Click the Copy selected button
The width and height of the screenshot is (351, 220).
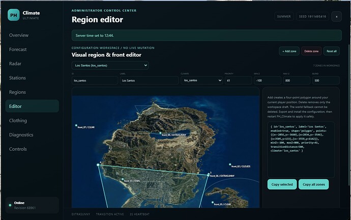[x=282, y=184]
